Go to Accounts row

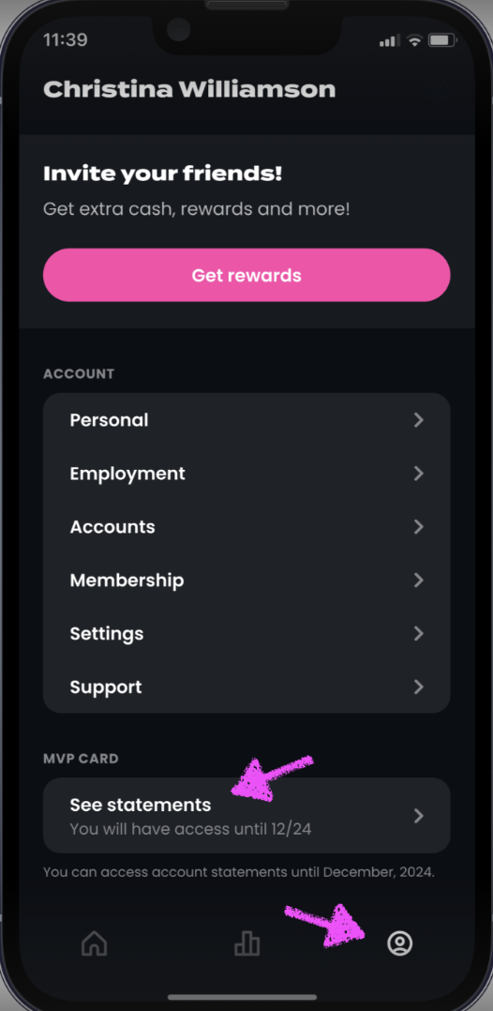pyautogui.click(x=246, y=527)
